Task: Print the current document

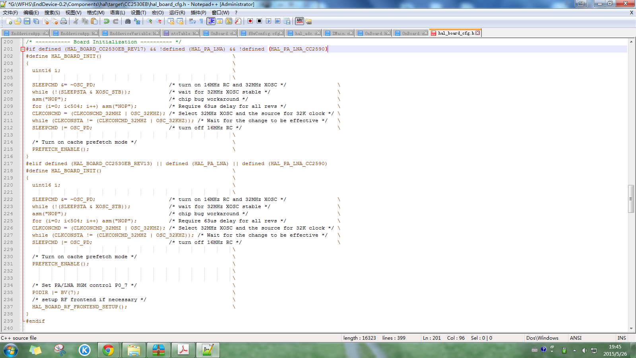Action: [64, 21]
